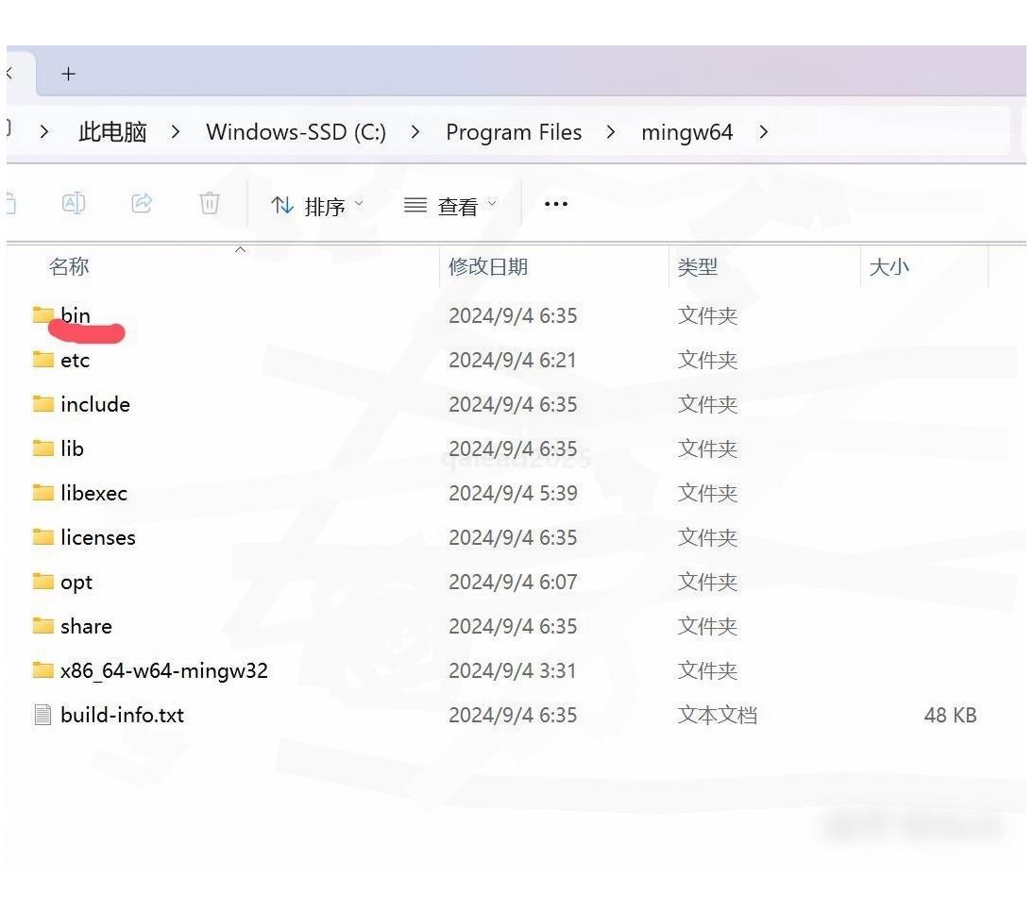The width and height of the screenshot is (1033, 914).
Task: Expand the chevron after mingw64 in path
Action: (763, 132)
